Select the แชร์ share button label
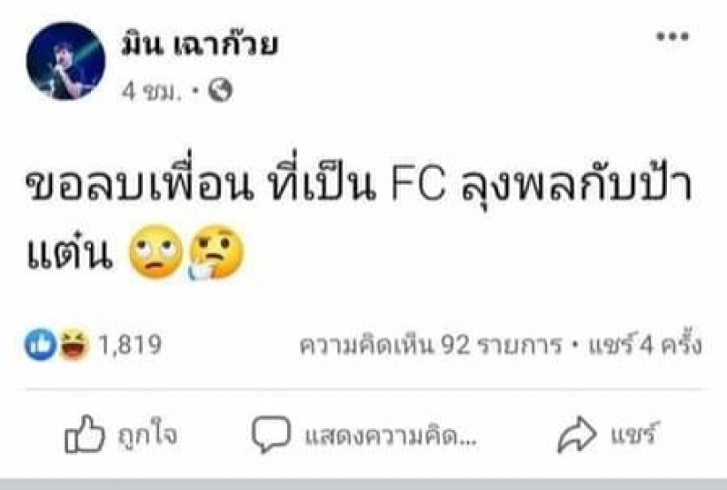Viewport: 727px width, 490px height. pos(633,433)
